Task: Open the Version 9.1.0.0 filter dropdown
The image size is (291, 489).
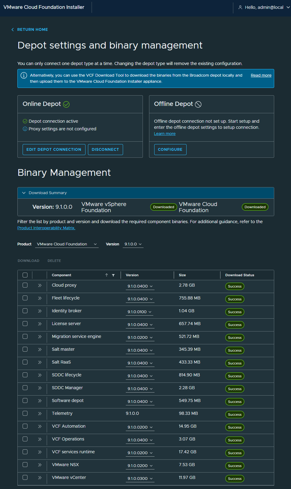Action: (x=133, y=244)
